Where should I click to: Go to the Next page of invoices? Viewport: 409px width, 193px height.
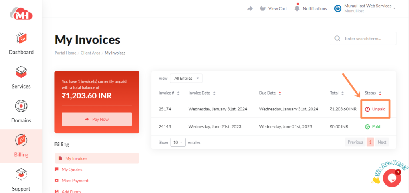[x=382, y=142]
